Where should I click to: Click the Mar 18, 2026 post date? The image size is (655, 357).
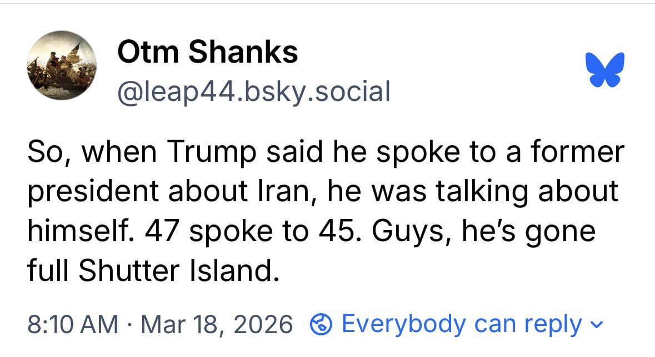click(217, 324)
